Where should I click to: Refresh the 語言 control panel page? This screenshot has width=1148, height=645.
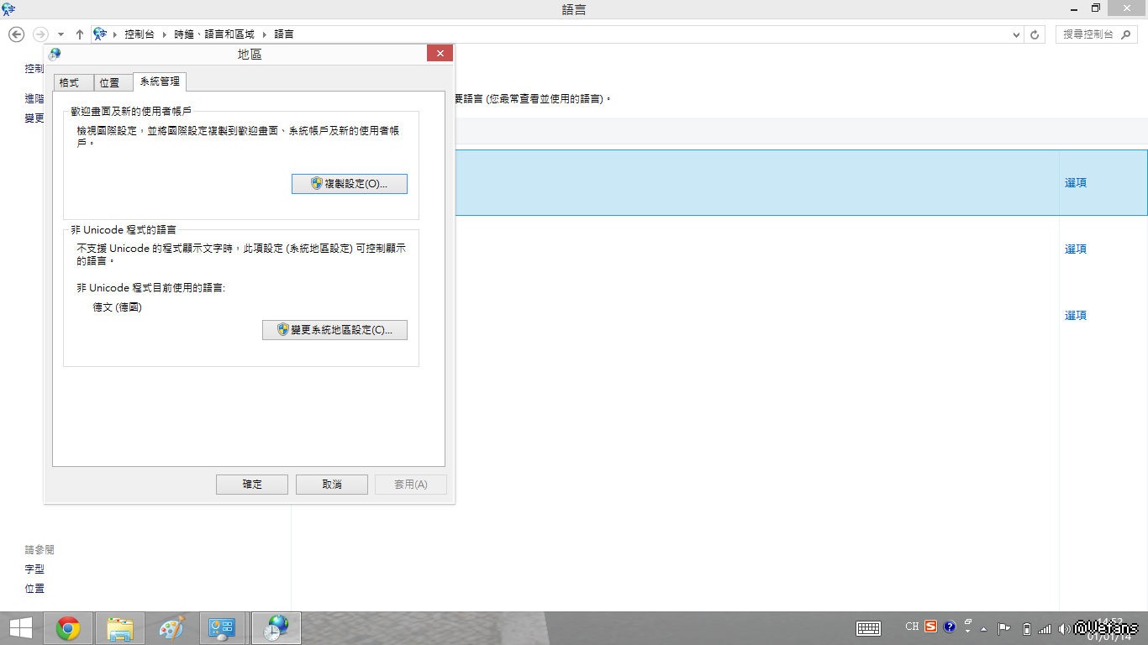click(x=1035, y=34)
